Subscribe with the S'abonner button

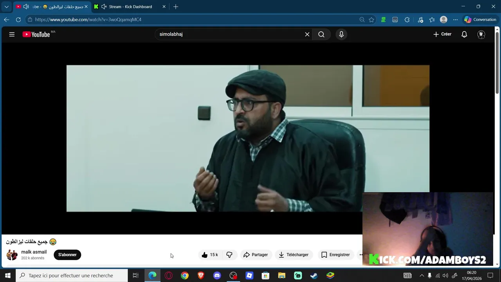click(x=67, y=255)
